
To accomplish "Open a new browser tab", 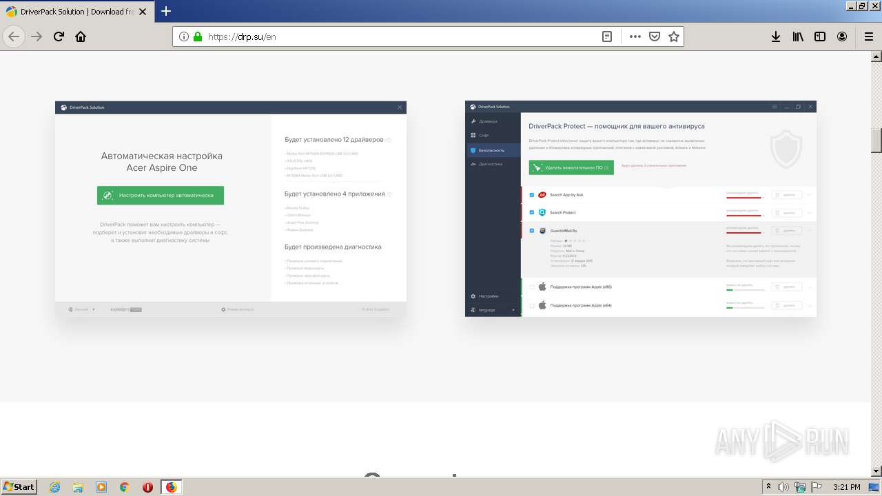I will pyautogui.click(x=166, y=11).
